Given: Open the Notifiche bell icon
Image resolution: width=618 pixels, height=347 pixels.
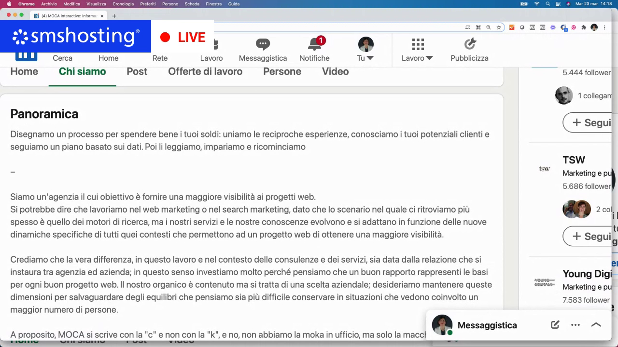Looking at the screenshot, I should pos(314,45).
